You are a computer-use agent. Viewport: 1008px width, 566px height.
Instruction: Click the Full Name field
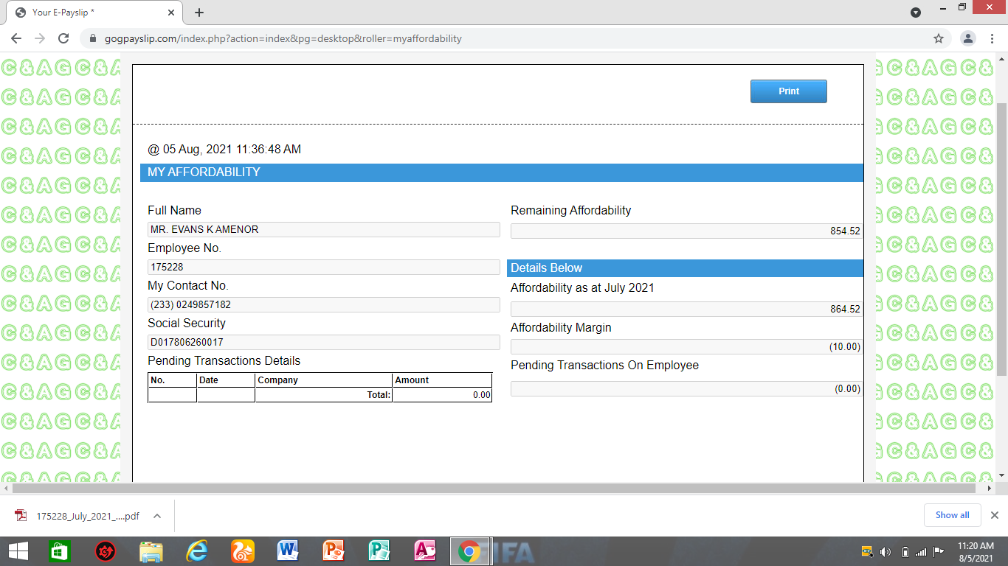323,230
